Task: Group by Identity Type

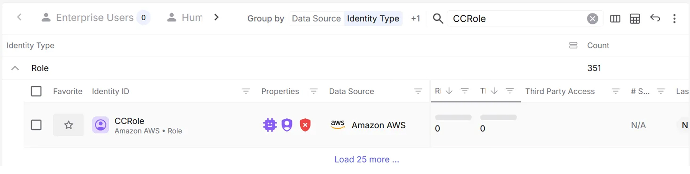Action: (373, 18)
